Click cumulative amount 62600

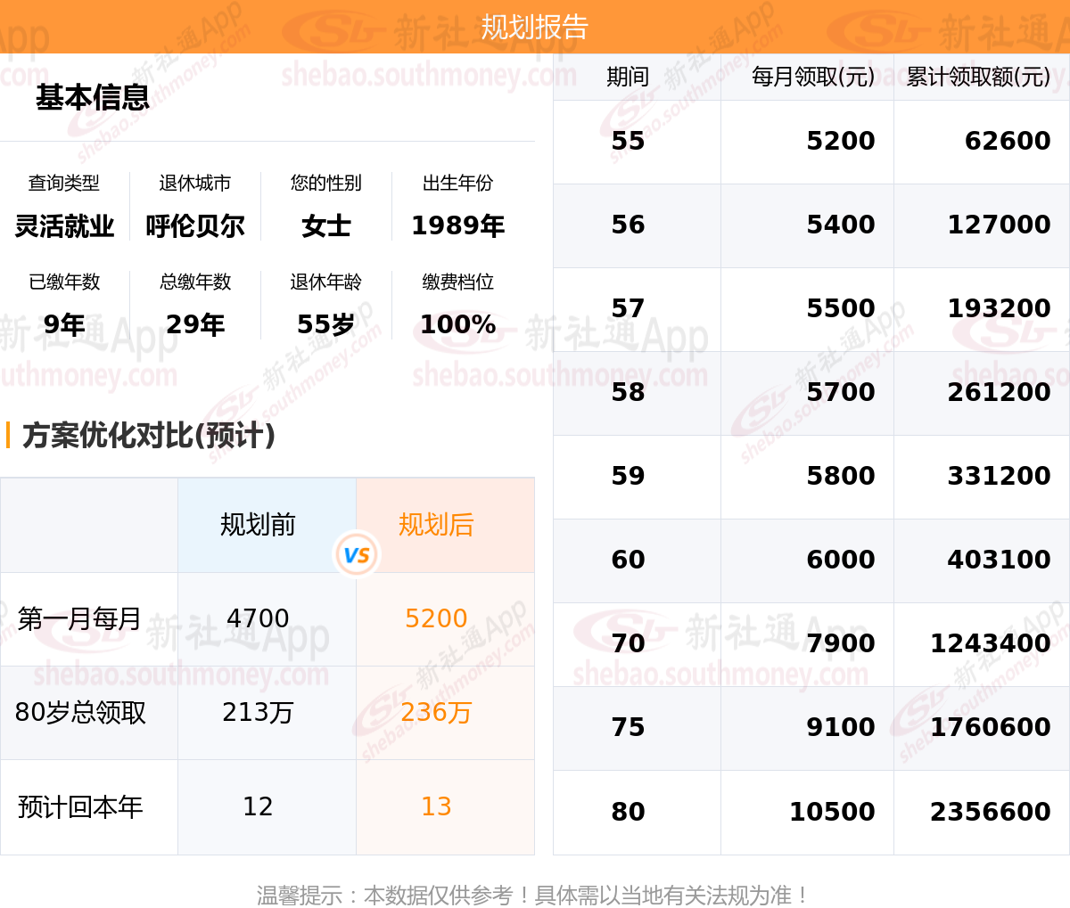point(1008,141)
